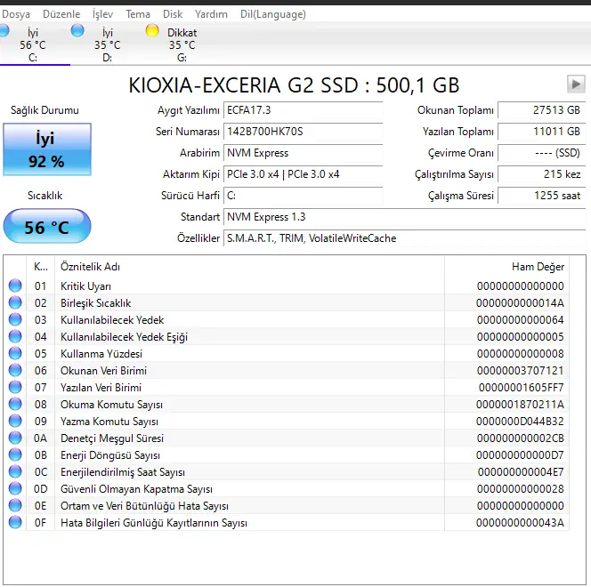The height and width of the screenshot is (587, 591).
Task: Click the Özellikler field with S.M.A.R.T., TRIM
Action: point(404,238)
